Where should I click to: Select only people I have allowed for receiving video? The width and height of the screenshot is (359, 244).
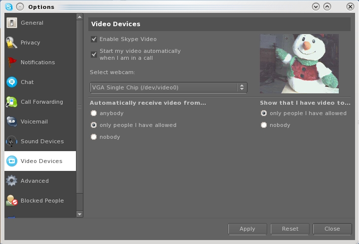(x=94, y=125)
